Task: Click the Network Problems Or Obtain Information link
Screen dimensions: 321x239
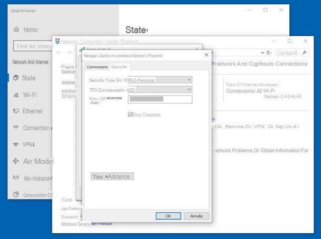Action: [261, 151]
